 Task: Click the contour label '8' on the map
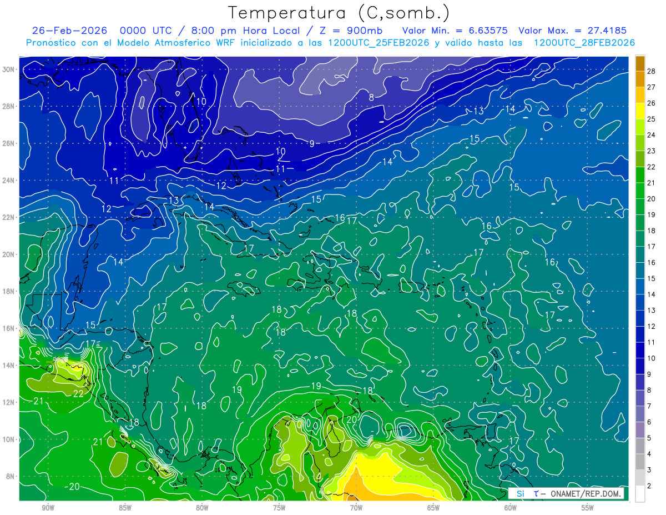pos(371,98)
